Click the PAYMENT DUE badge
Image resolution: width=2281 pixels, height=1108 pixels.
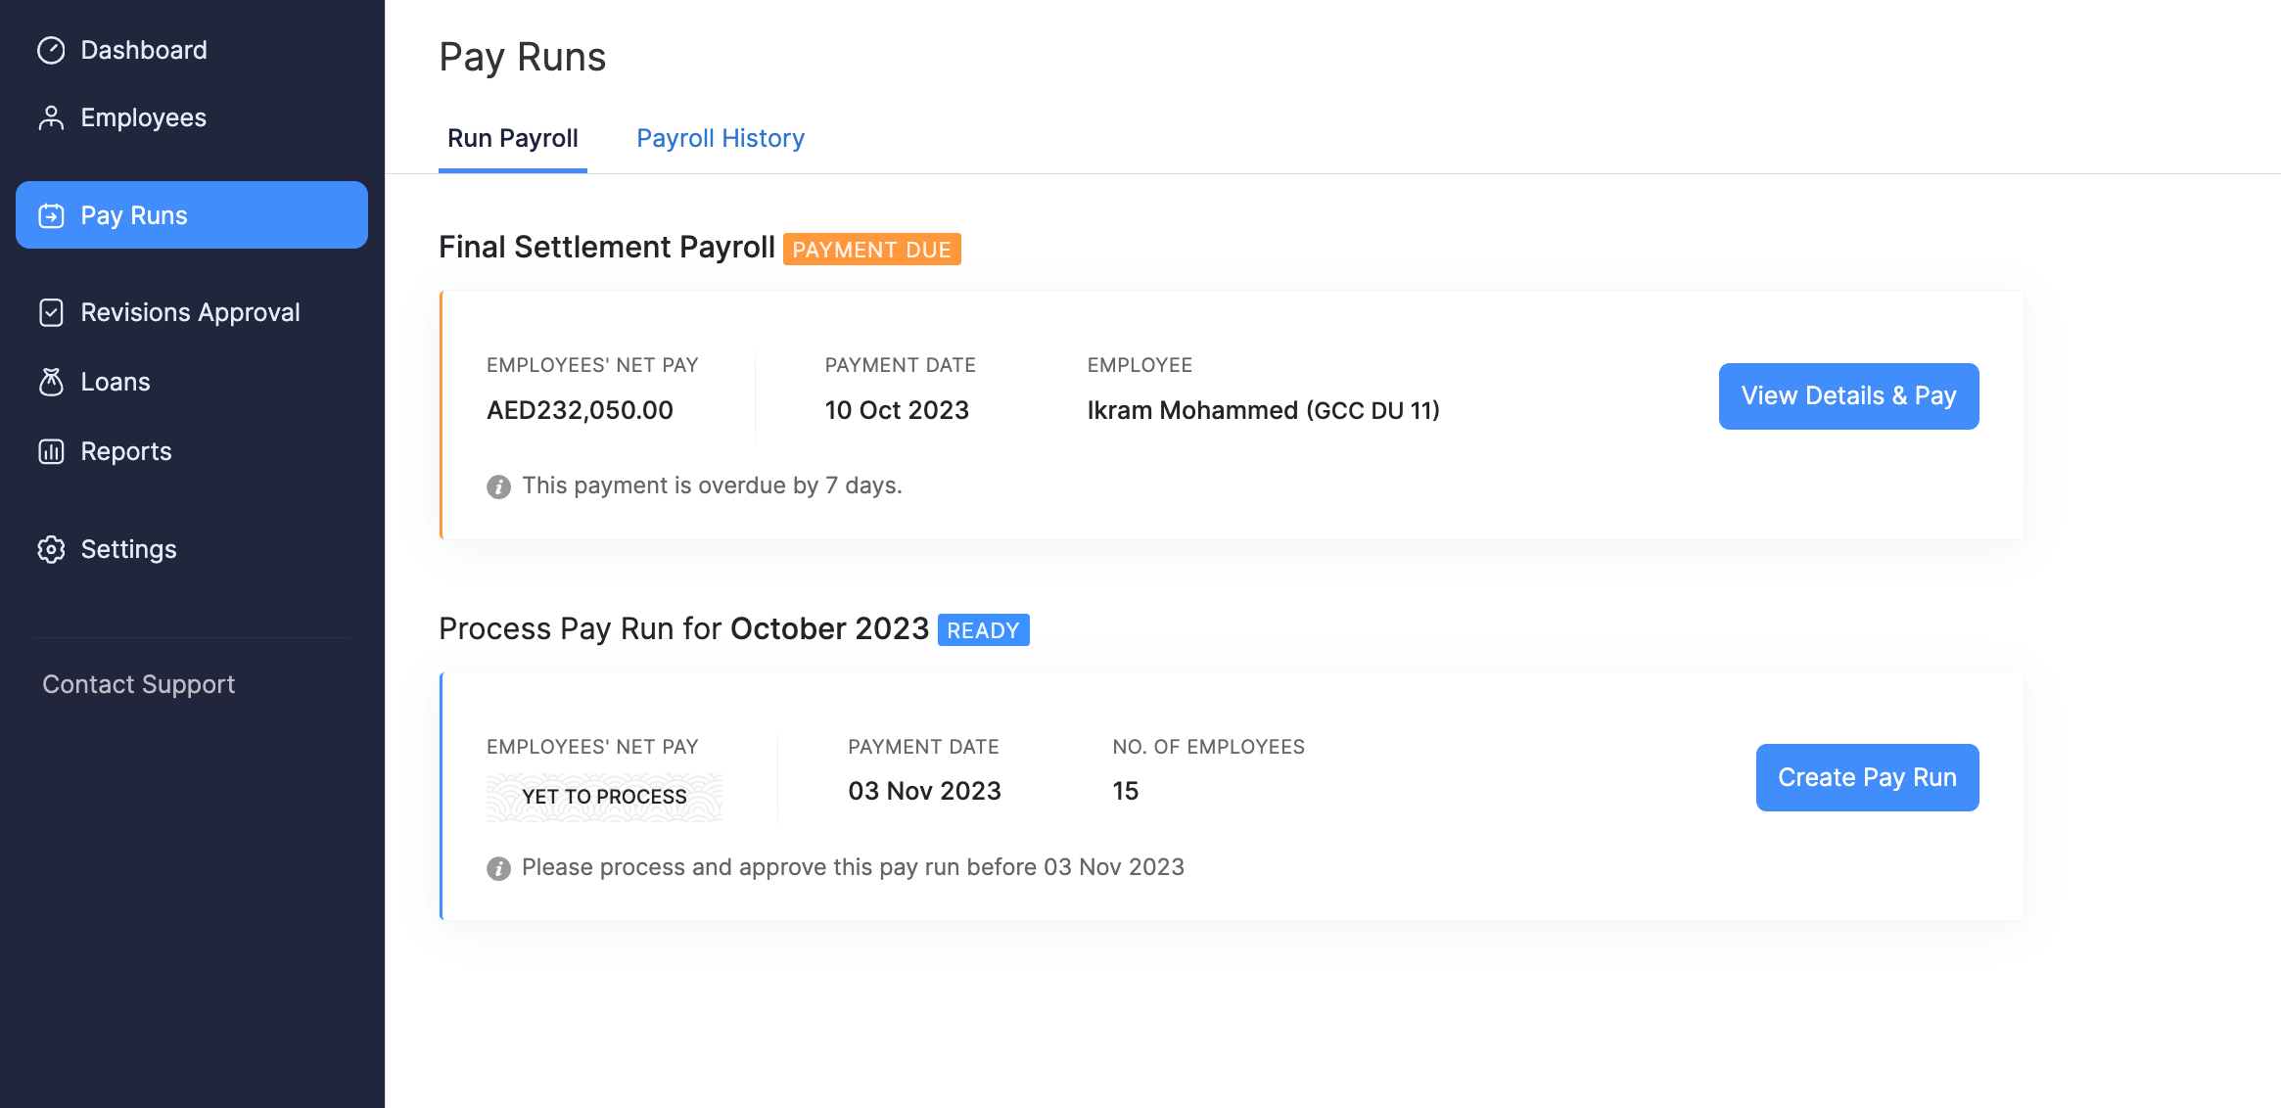[x=871, y=249]
